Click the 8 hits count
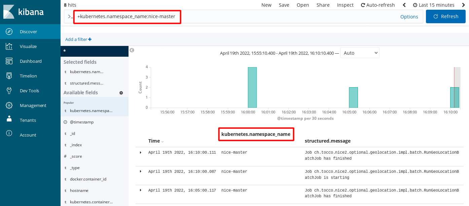 coord(70,5)
